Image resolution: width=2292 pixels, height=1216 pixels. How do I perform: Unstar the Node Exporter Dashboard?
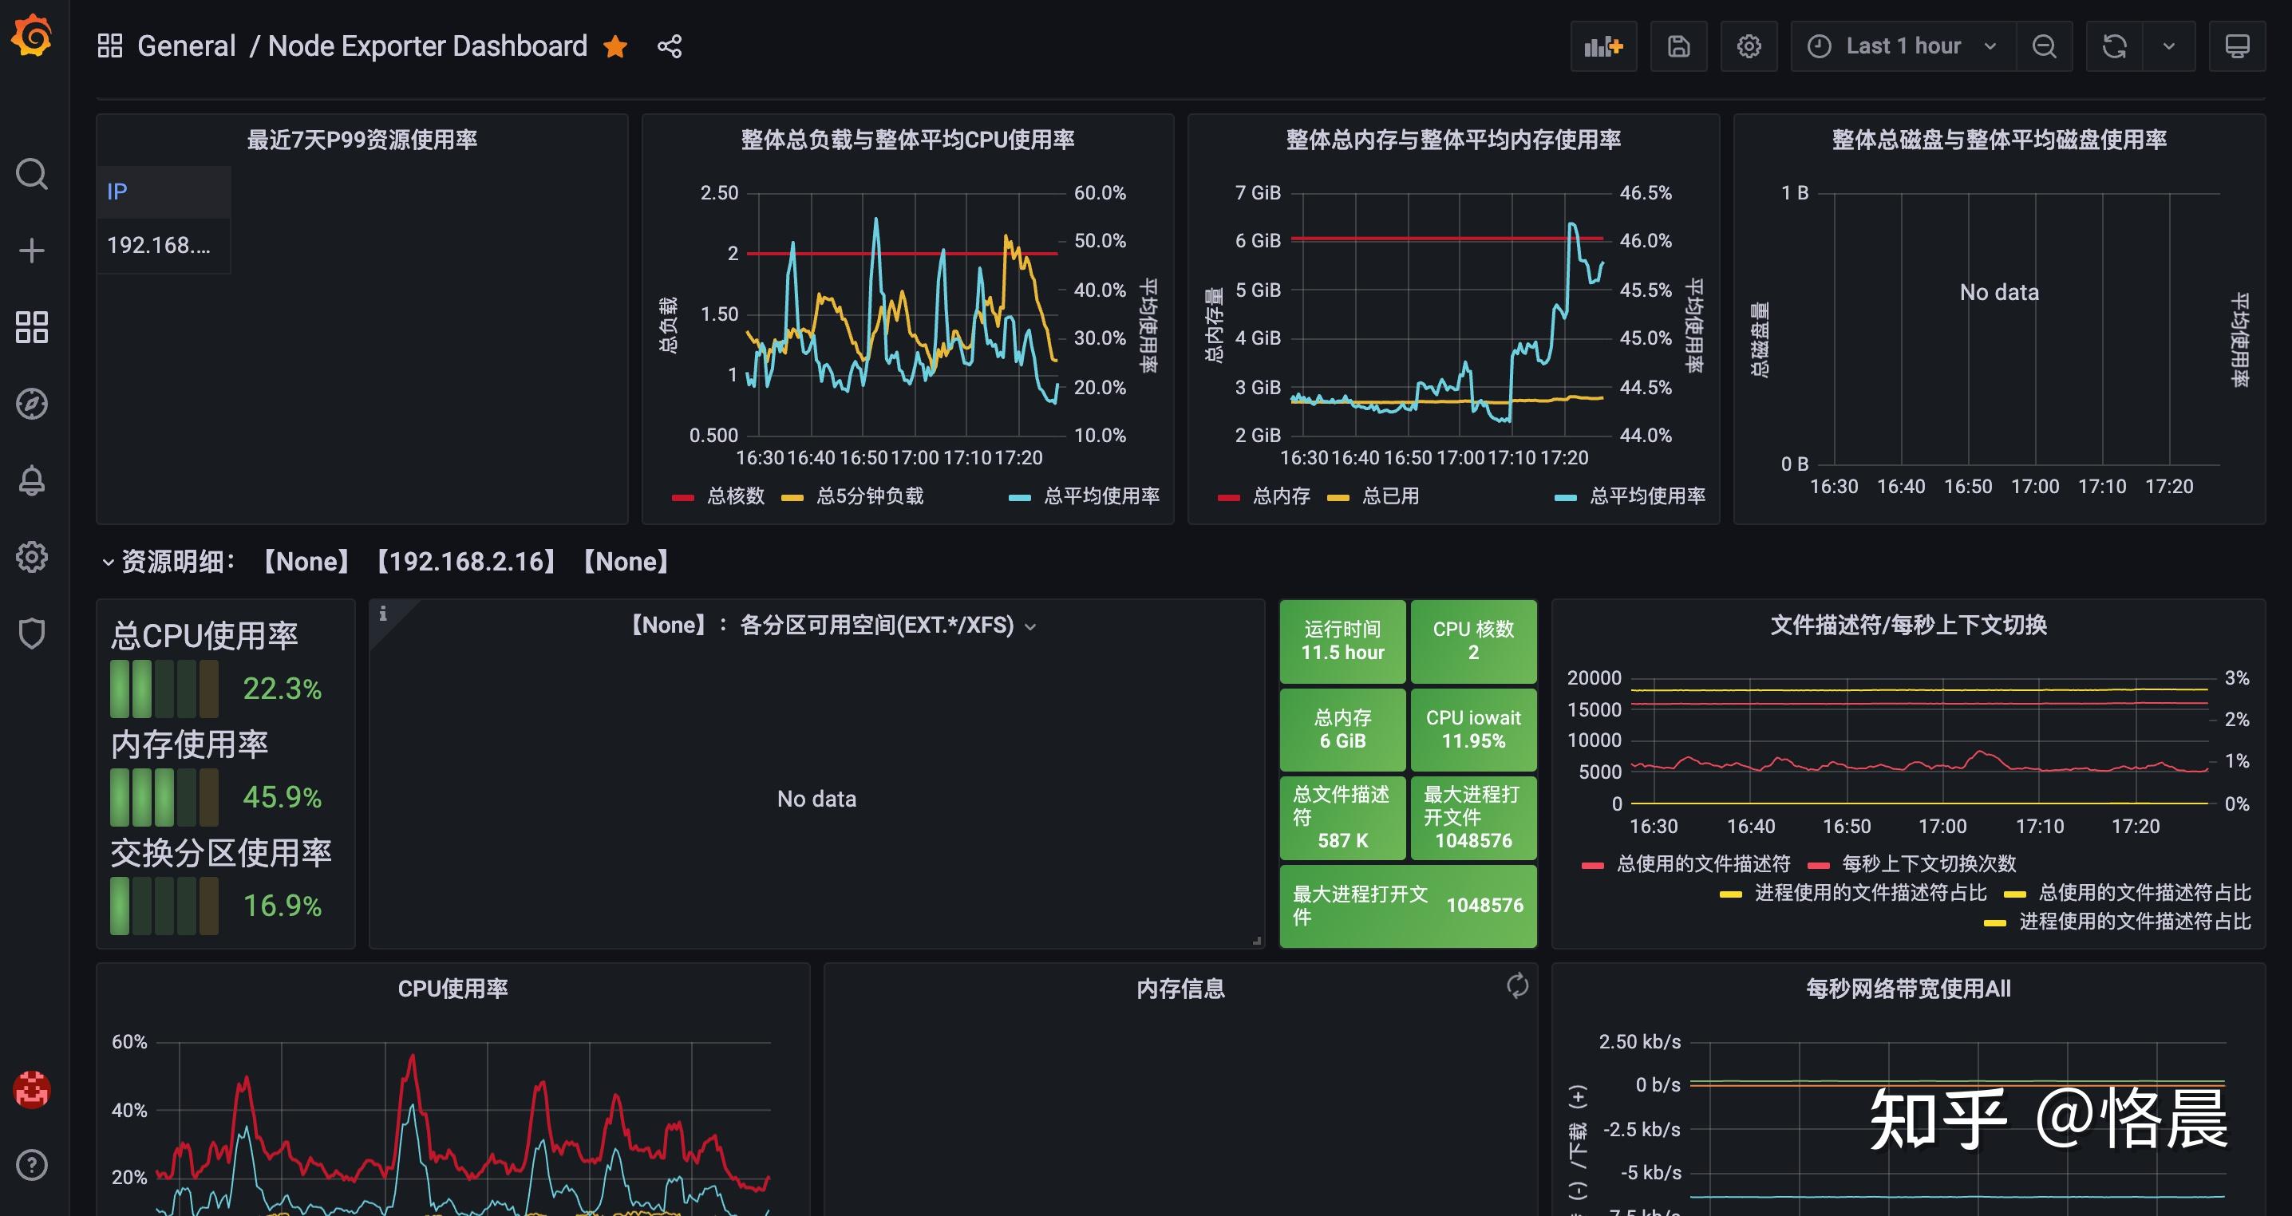[x=616, y=45]
